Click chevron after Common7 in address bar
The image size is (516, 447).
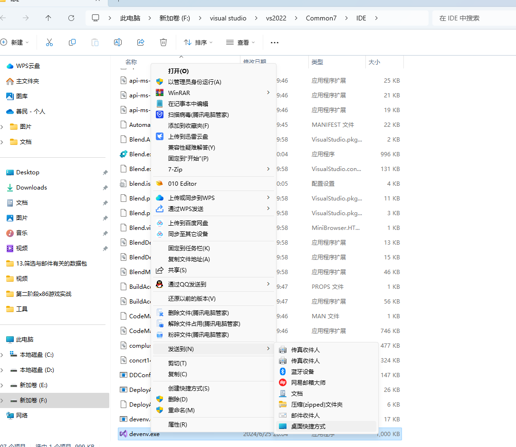[x=346, y=18]
